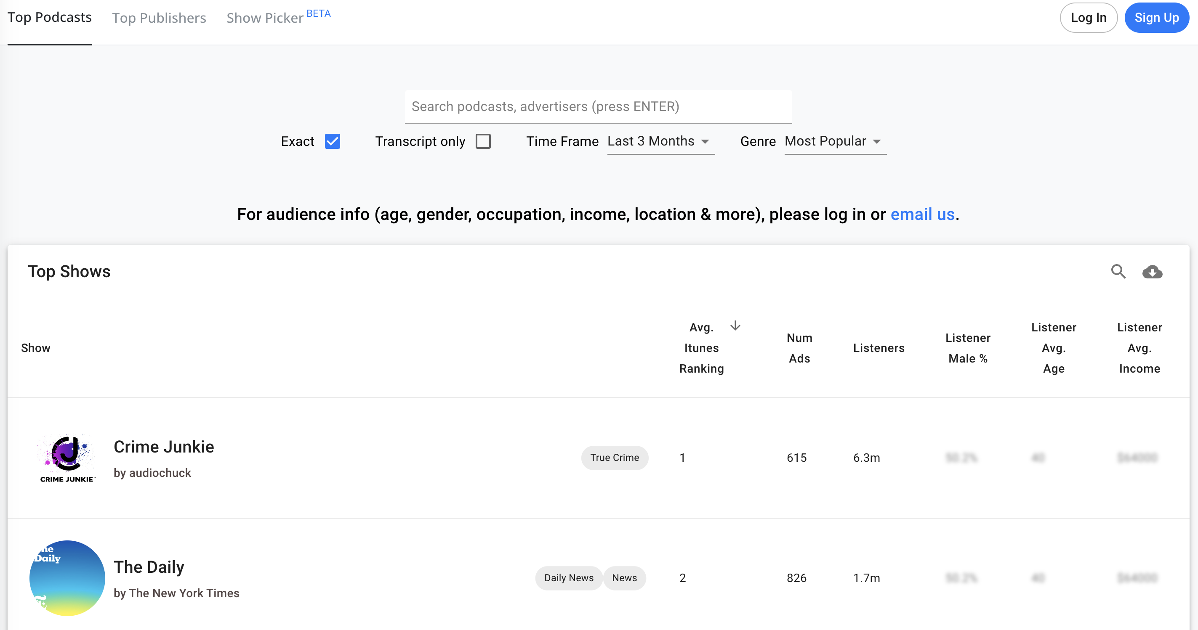The width and height of the screenshot is (1198, 630).
Task: Select the News genre tag
Action: [x=624, y=578]
